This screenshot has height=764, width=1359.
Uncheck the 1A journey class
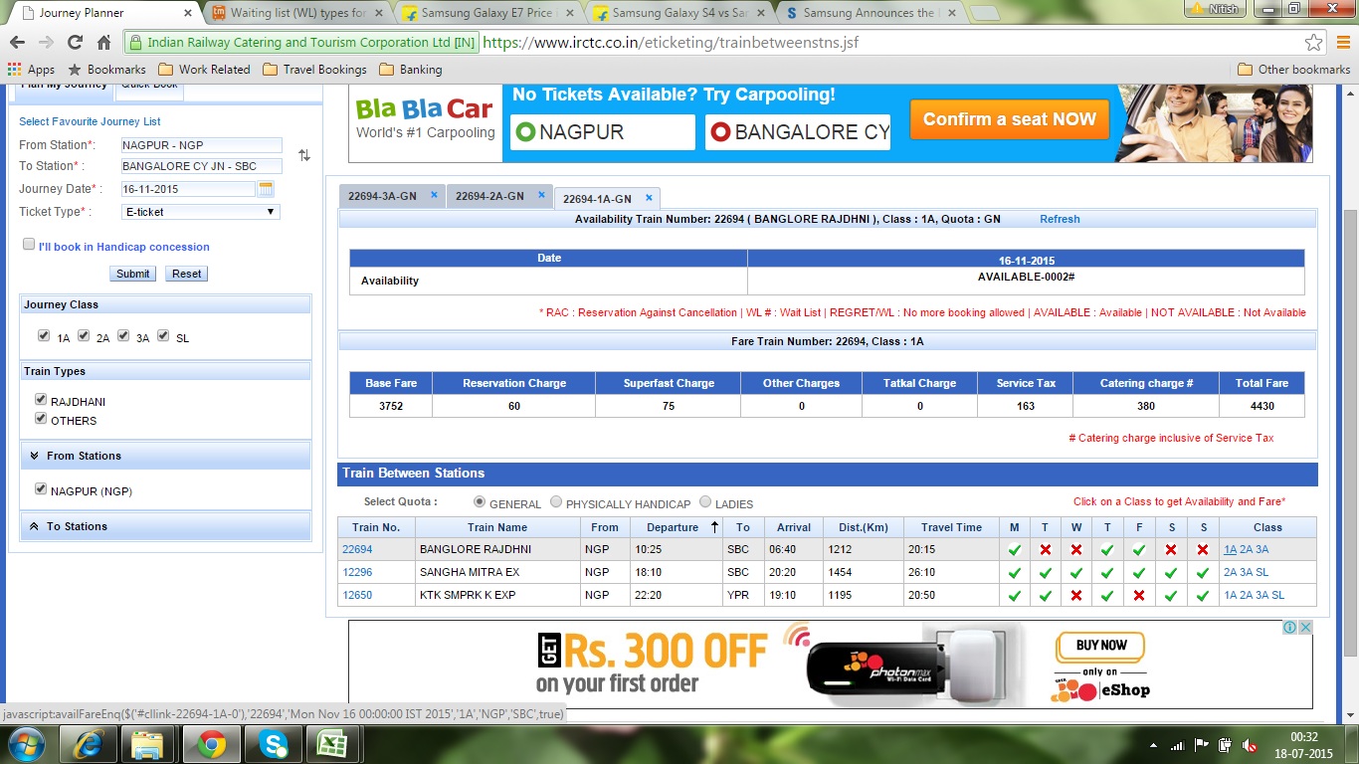point(44,336)
